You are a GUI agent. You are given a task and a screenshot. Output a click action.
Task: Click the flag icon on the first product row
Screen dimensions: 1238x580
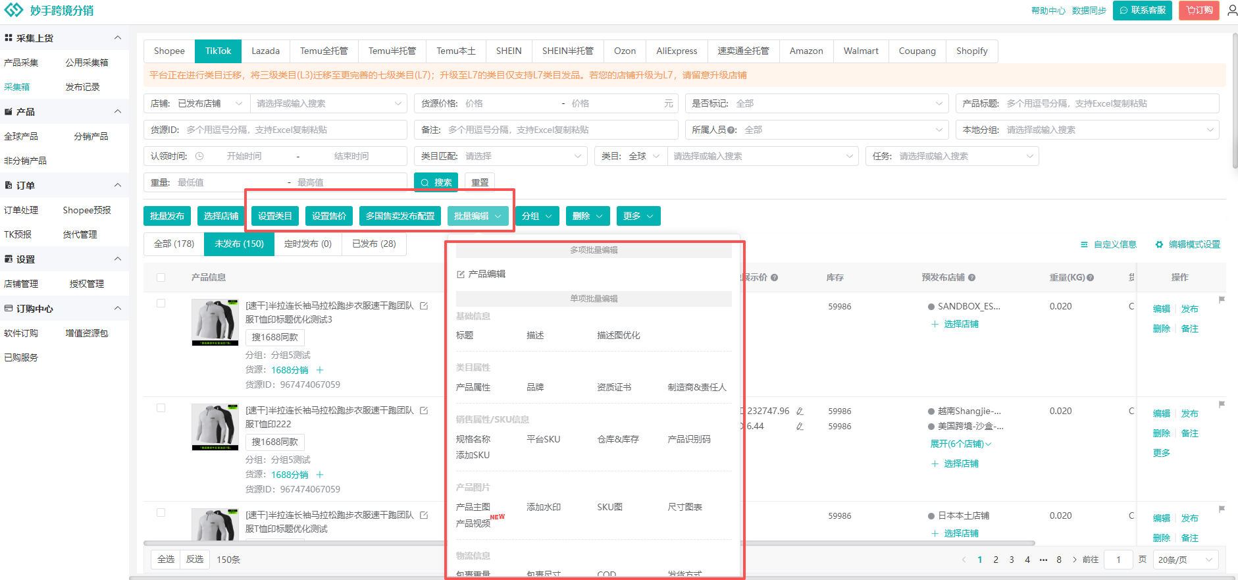1222,300
